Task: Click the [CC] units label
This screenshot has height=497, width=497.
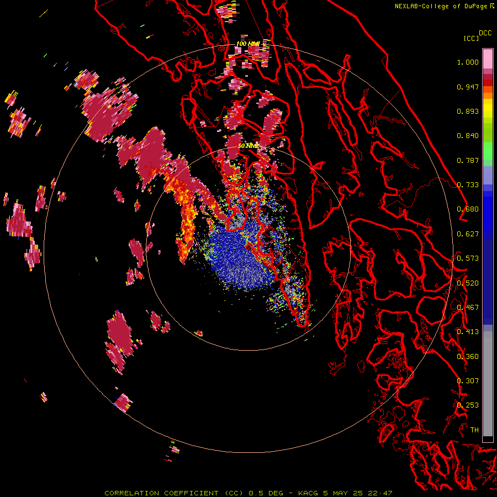Action: coord(471,38)
